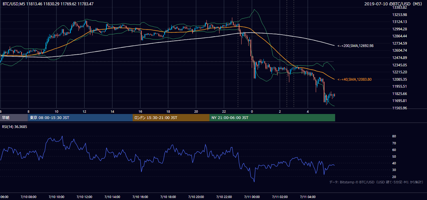Select the 40 SMA value label 12083.80

(x=354, y=79)
